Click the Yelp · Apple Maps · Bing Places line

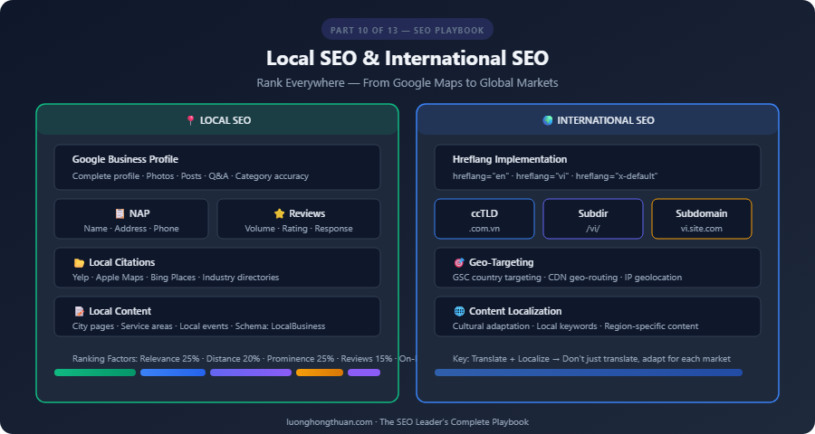click(x=176, y=278)
